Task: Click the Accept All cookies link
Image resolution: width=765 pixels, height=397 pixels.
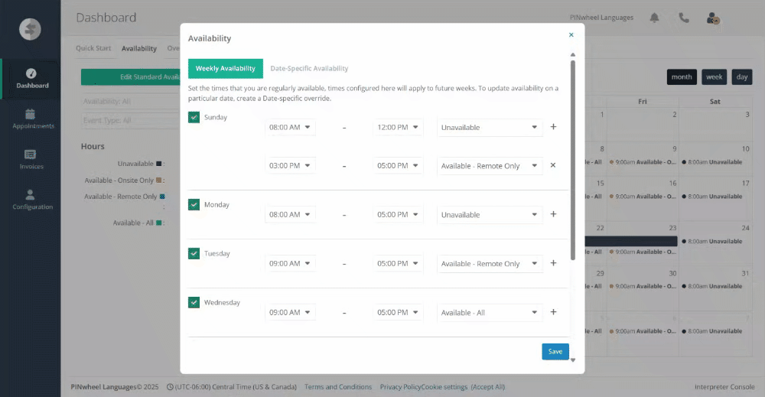Action: click(488, 387)
